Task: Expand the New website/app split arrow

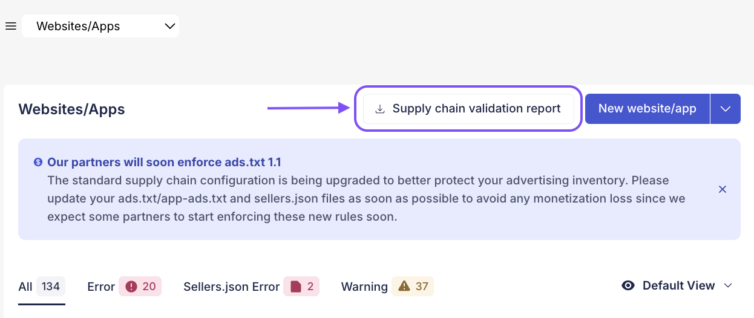Action: point(726,109)
